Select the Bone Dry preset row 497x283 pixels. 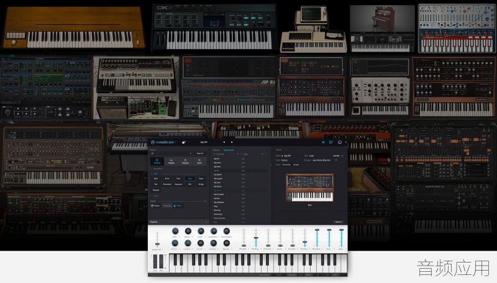[240, 210]
